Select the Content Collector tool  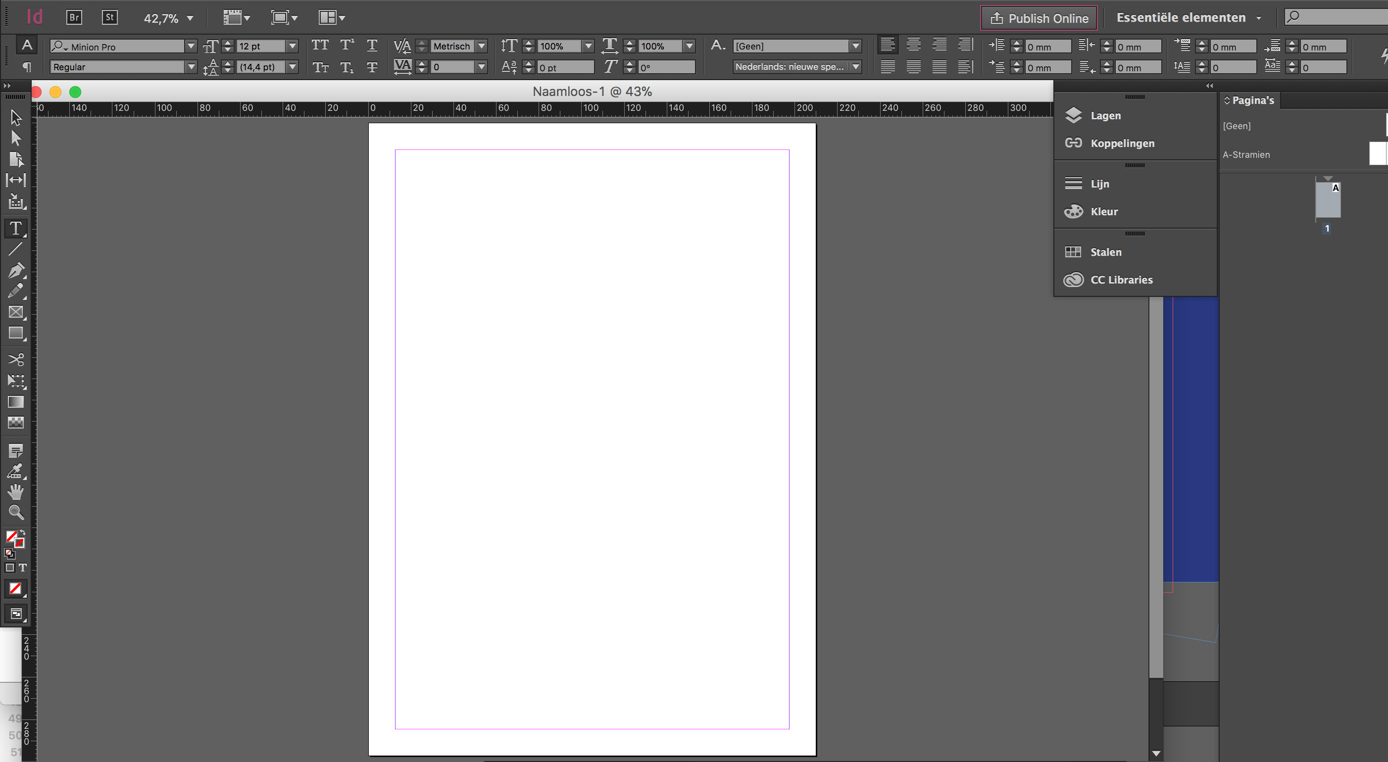(x=16, y=201)
